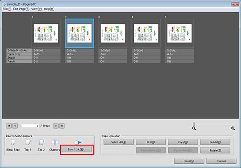Select page 4 thumbnail
The width and height of the screenshot is (241, 168).
tap(146, 33)
